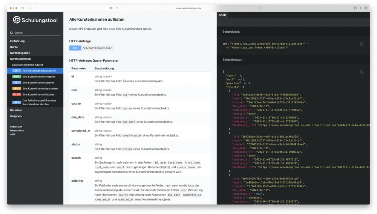Viewport: 377px width, 214px height.
Task: Open the browser share menu
Action: coord(355,8)
